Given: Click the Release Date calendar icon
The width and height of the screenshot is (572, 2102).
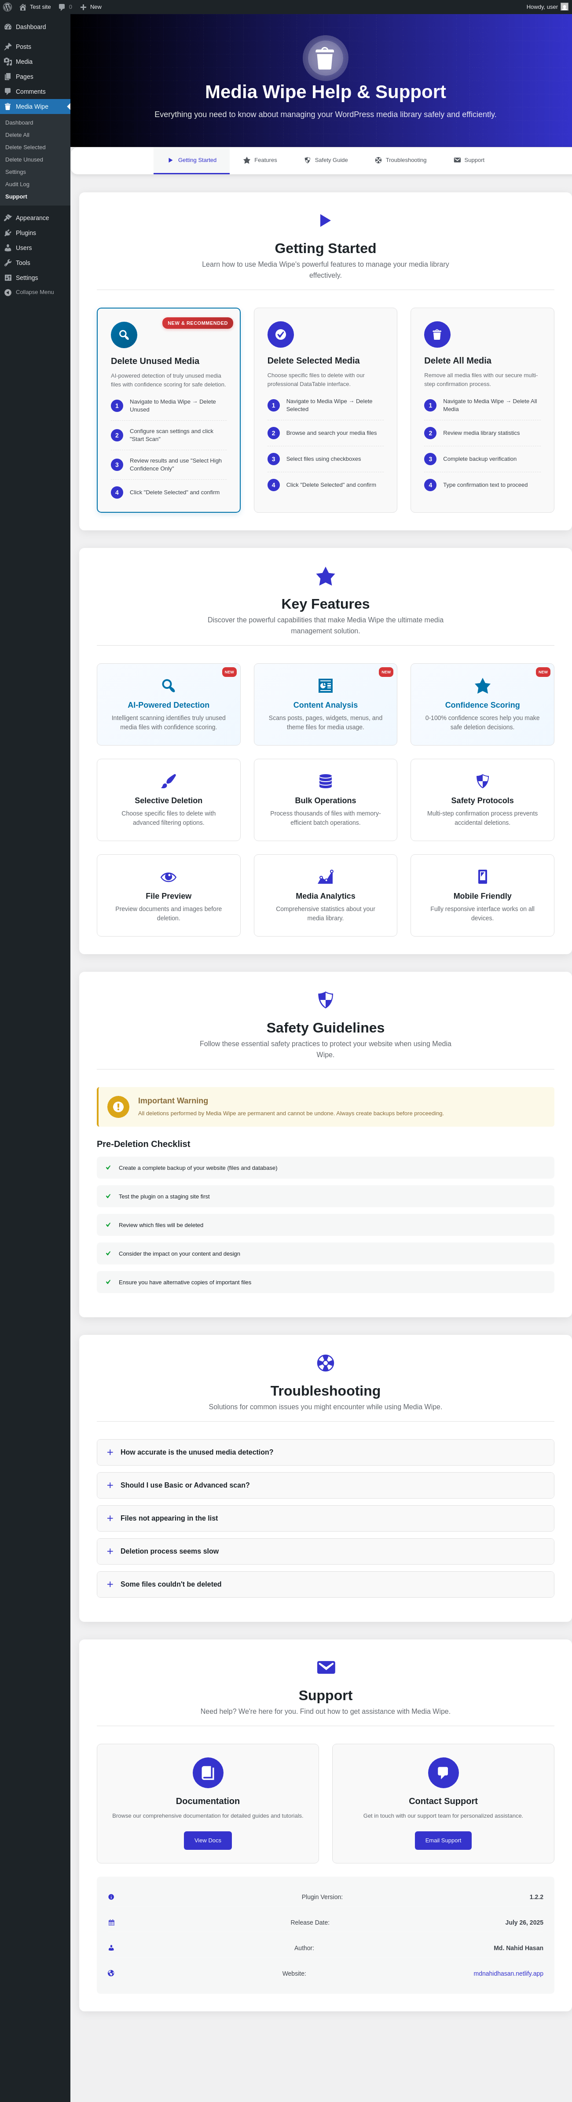Looking at the screenshot, I should 111,1922.
